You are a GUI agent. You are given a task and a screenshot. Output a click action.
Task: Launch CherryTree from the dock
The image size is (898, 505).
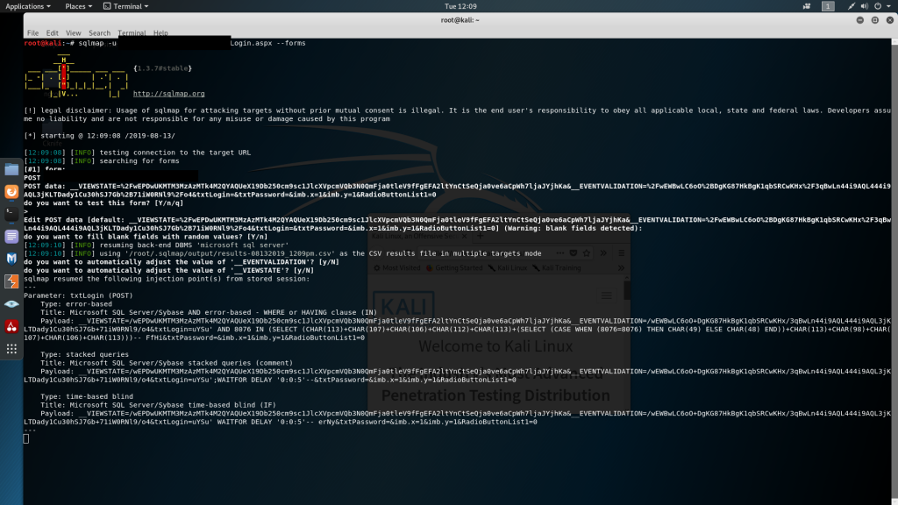(11, 326)
